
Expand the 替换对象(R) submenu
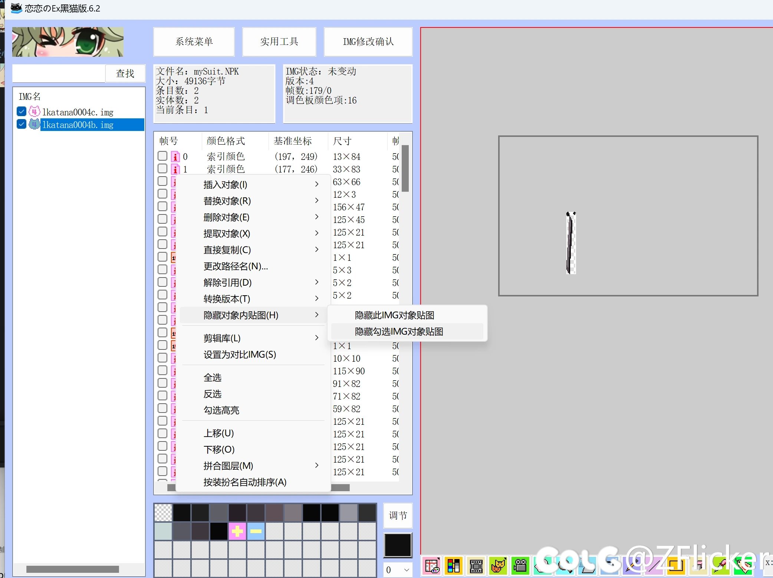[253, 201]
